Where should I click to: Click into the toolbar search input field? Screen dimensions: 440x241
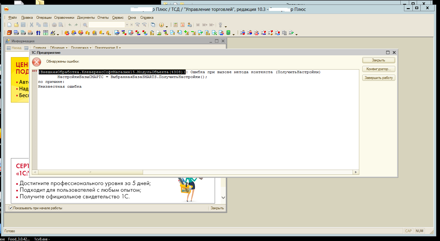pos(107,25)
